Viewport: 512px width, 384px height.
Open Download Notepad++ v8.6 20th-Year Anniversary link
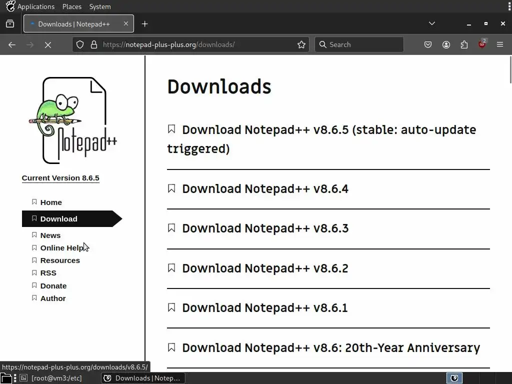[x=331, y=348]
